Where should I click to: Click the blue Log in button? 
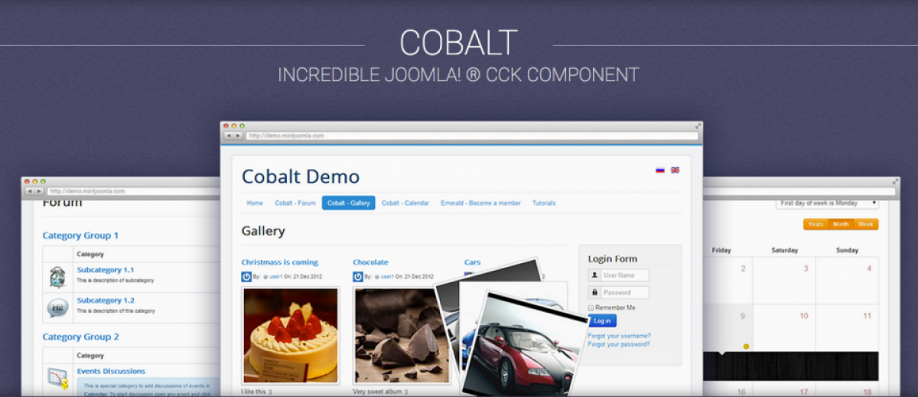(602, 321)
